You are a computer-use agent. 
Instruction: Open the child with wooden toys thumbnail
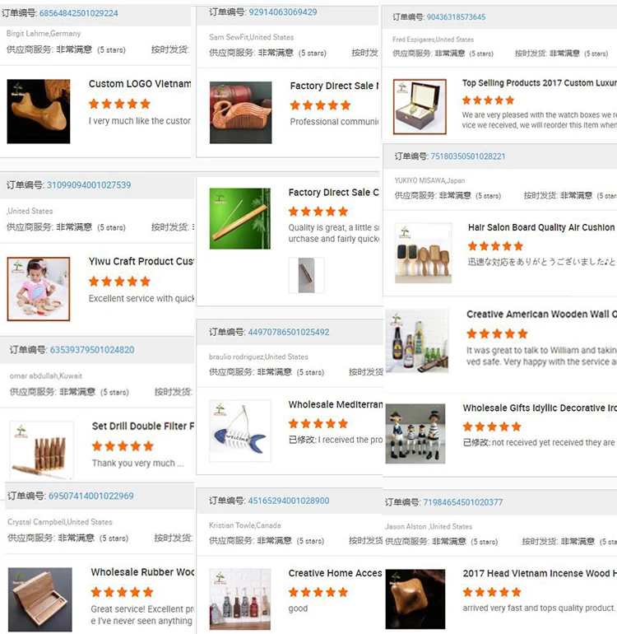click(x=39, y=289)
